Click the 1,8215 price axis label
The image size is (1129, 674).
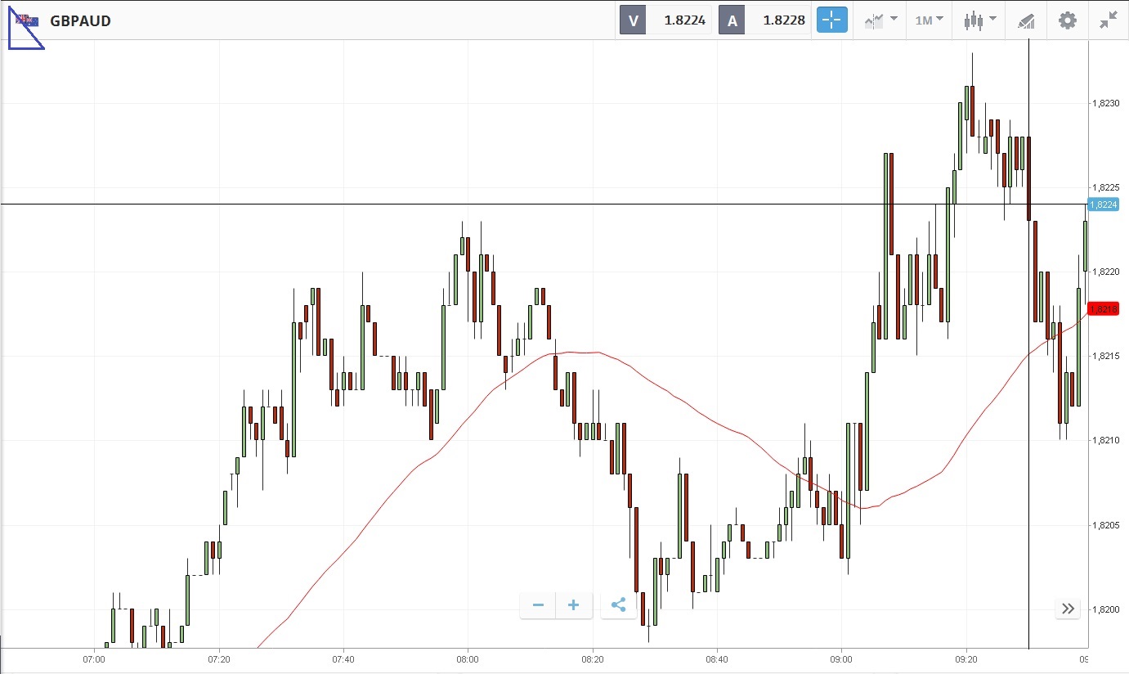(x=1104, y=356)
